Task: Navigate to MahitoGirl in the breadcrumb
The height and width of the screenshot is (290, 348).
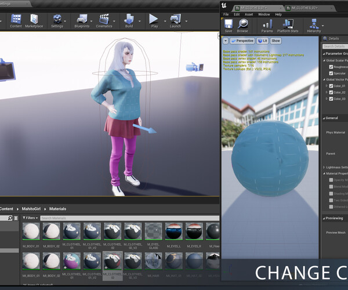Action: pos(31,209)
